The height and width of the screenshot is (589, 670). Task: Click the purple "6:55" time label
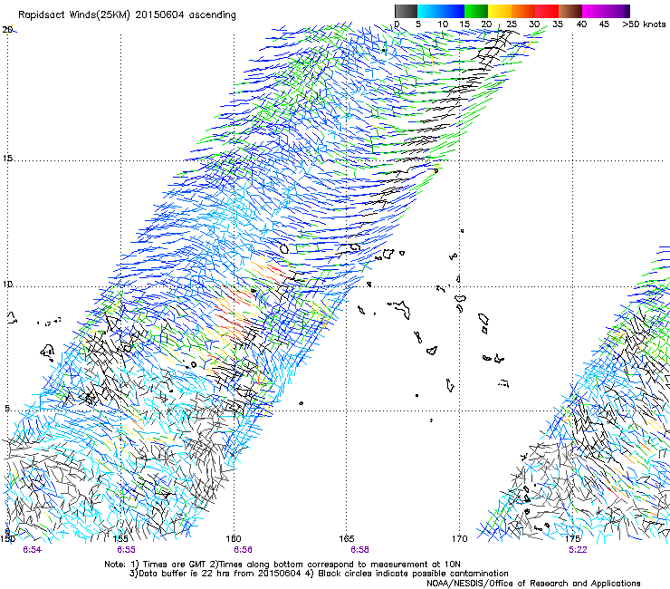tap(127, 550)
